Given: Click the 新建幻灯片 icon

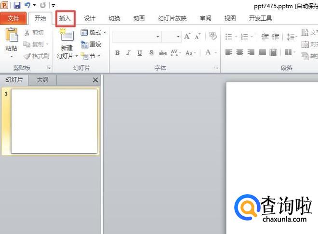Looking at the screenshot, I should 66,35.
